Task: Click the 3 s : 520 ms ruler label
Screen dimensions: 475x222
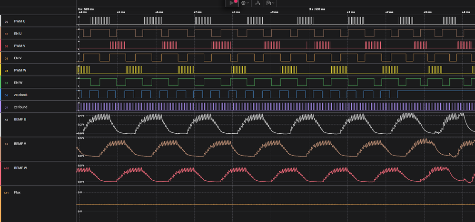Action: pos(86,9)
